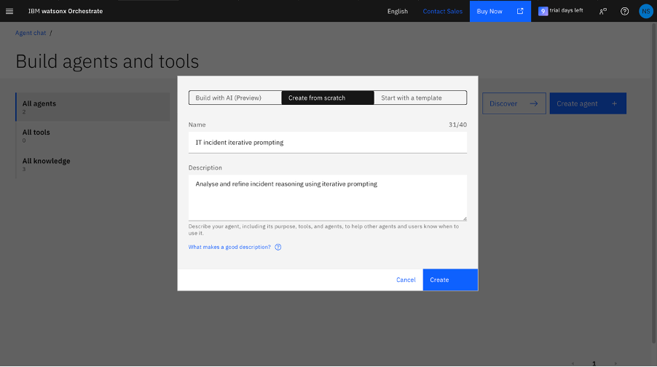Screen dimensions: 657x367
Task: Switch to Start with a template tab
Action: 420,98
